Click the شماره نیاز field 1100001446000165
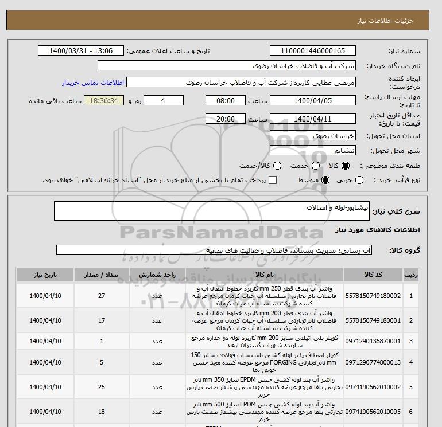 (x=313, y=50)
